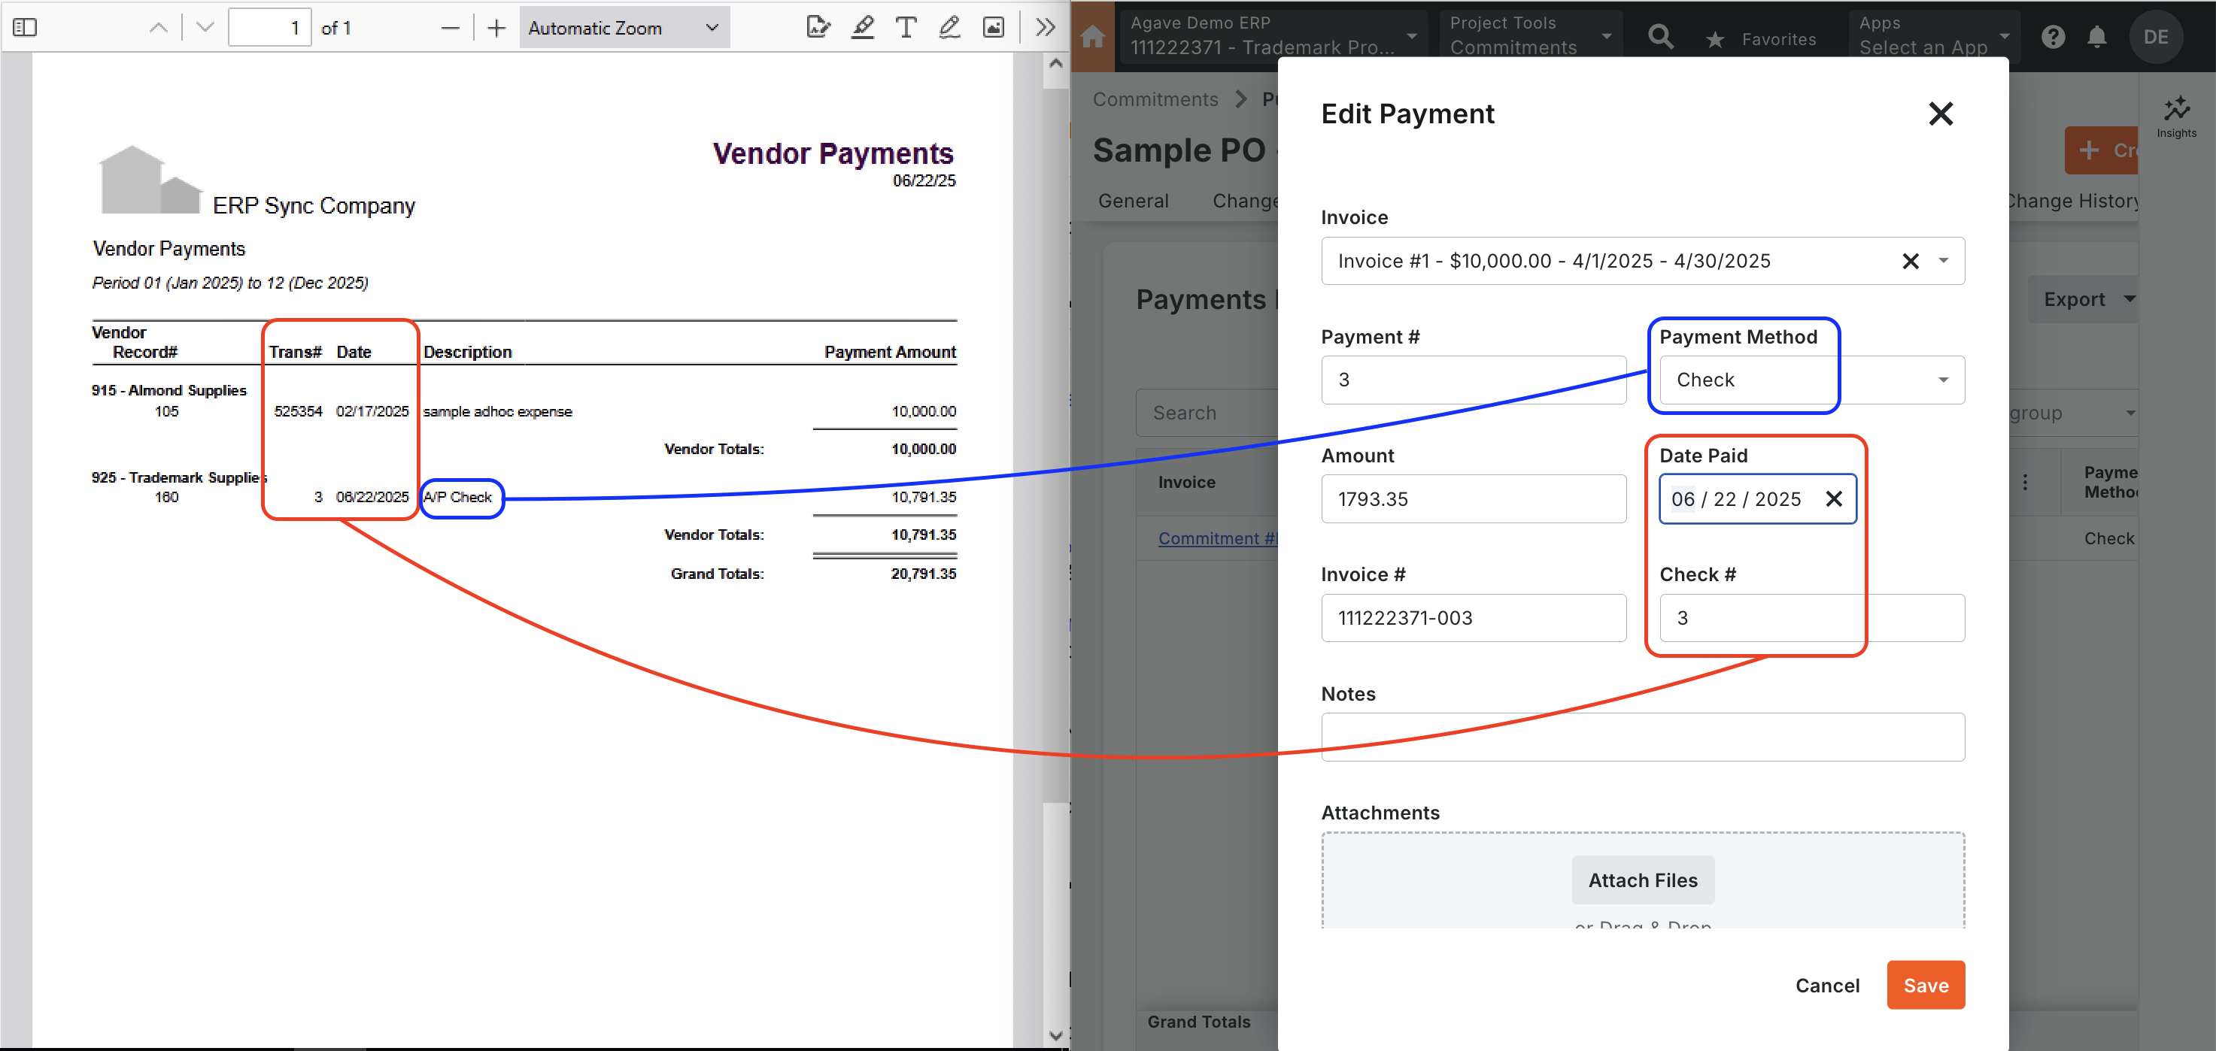This screenshot has height=1051, width=2216.
Task: Open the Insights panel icon
Action: pos(2176,116)
